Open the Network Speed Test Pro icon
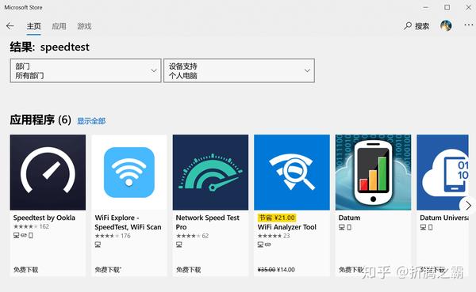476x292 pixels. (210, 173)
